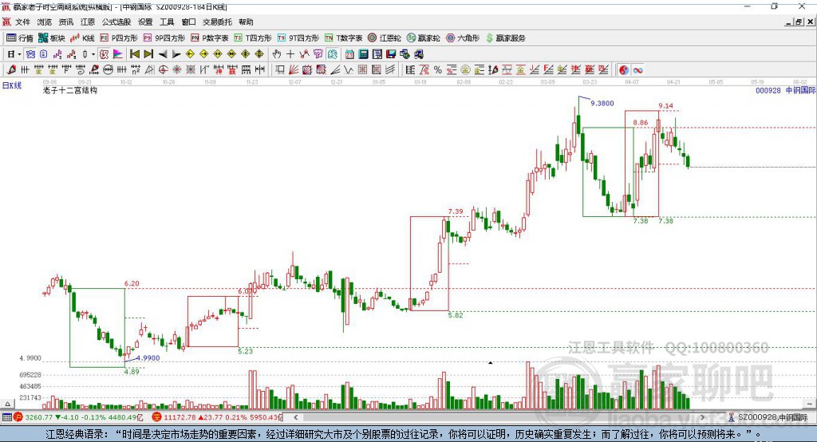Click the volume panel expand-up arrow

coord(7,404)
